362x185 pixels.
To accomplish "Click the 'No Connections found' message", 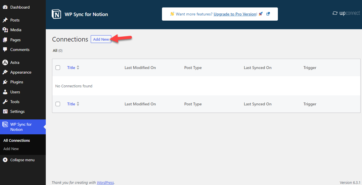I will click(x=74, y=86).
